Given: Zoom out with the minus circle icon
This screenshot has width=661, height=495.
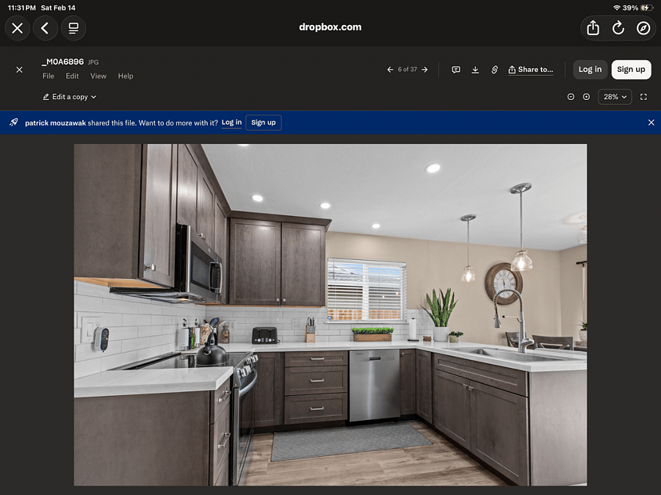Looking at the screenshot, I should point(571,97).
